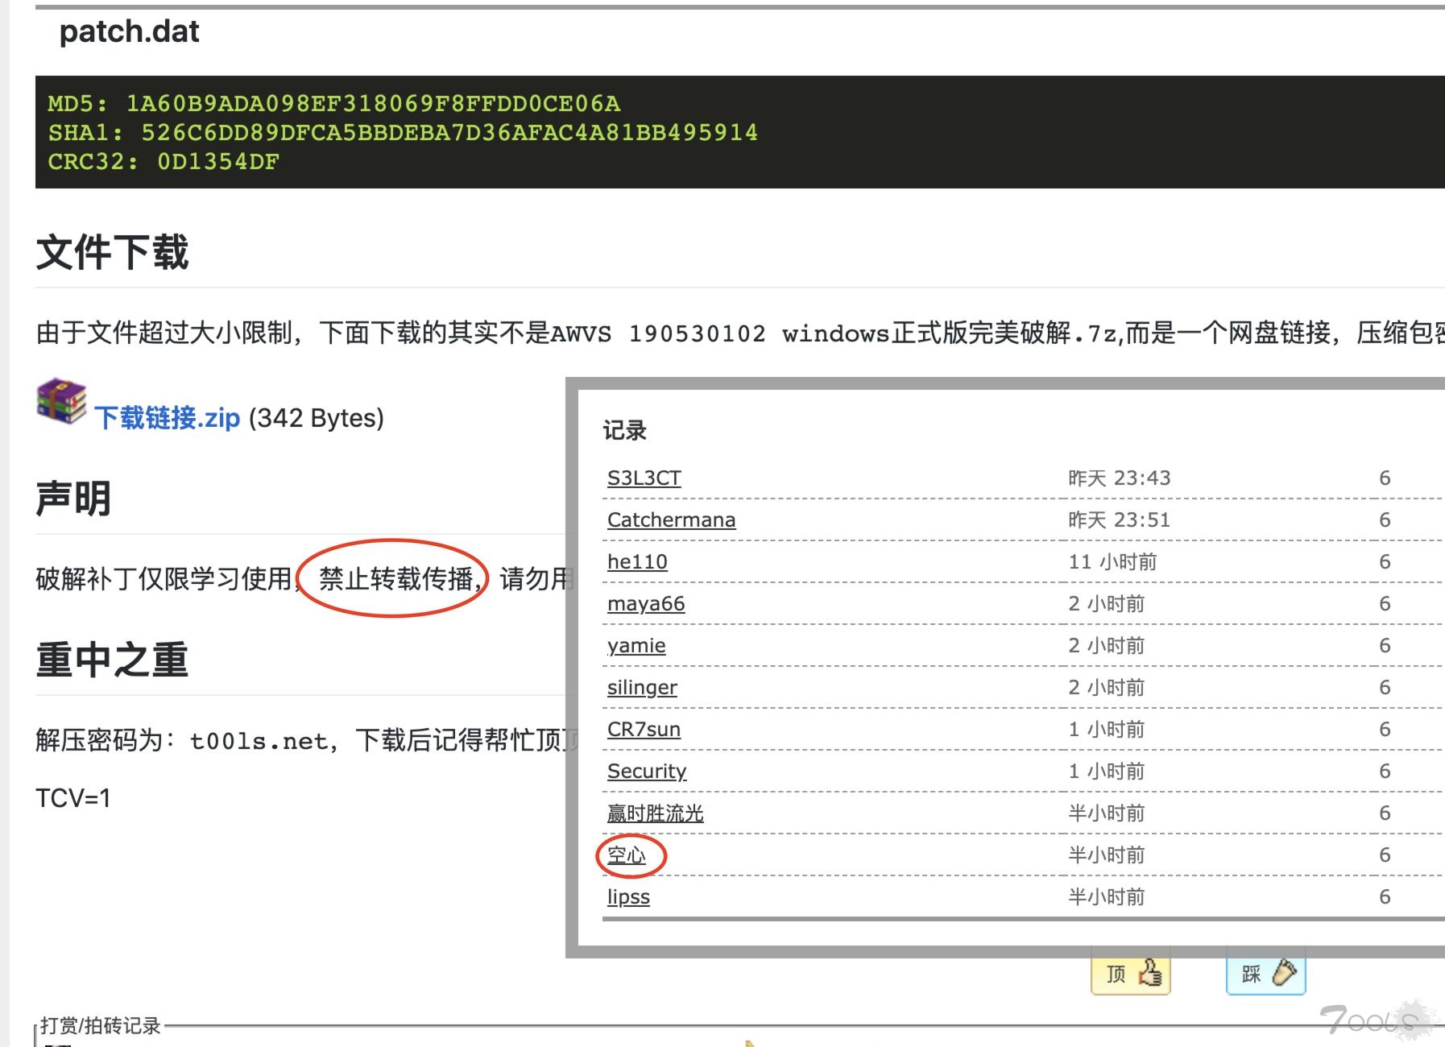Click the 昨天 23:43 timestamp
1445x1047 pixels.
pyautogui.click(x=1120, y=478)
